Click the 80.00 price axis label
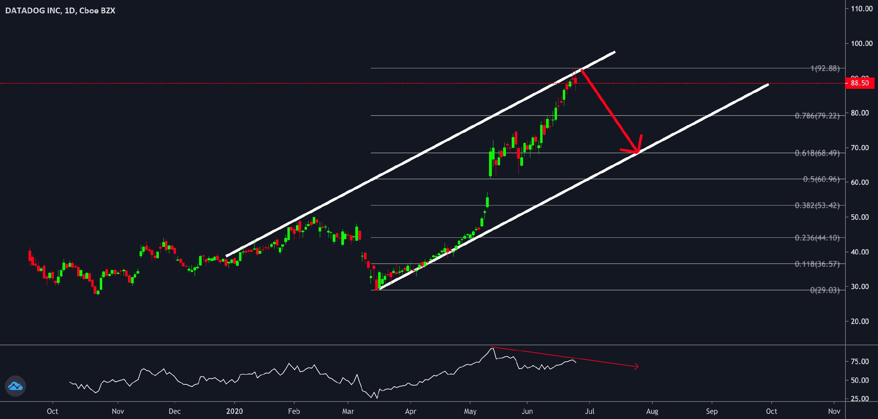 [860, 113]
